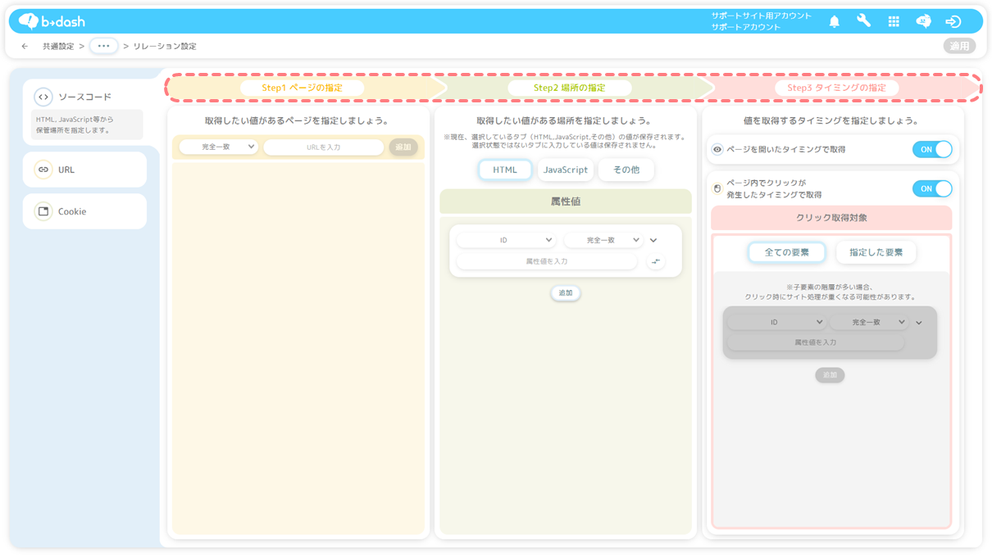
Task: Open the 完全一致 dropdown in Step2
Action: [603, 240]
